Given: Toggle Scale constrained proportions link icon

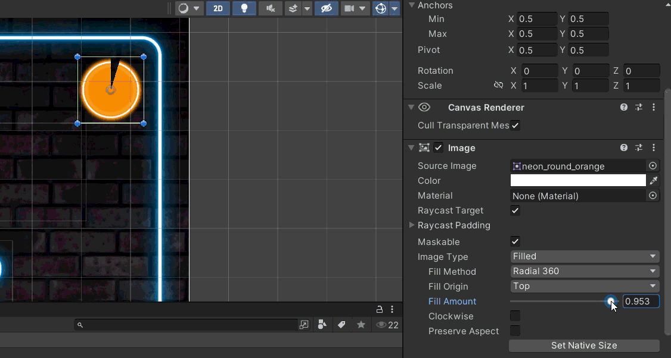Looking at the screenshot, I should [x=498, y=85].
